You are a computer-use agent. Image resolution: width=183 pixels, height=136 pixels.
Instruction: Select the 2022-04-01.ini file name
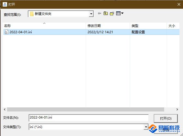21,32
